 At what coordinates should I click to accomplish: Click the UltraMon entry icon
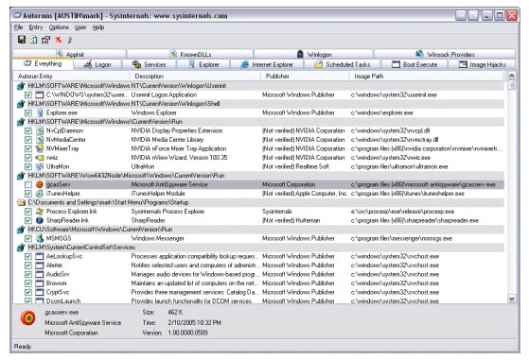point(40,166)
